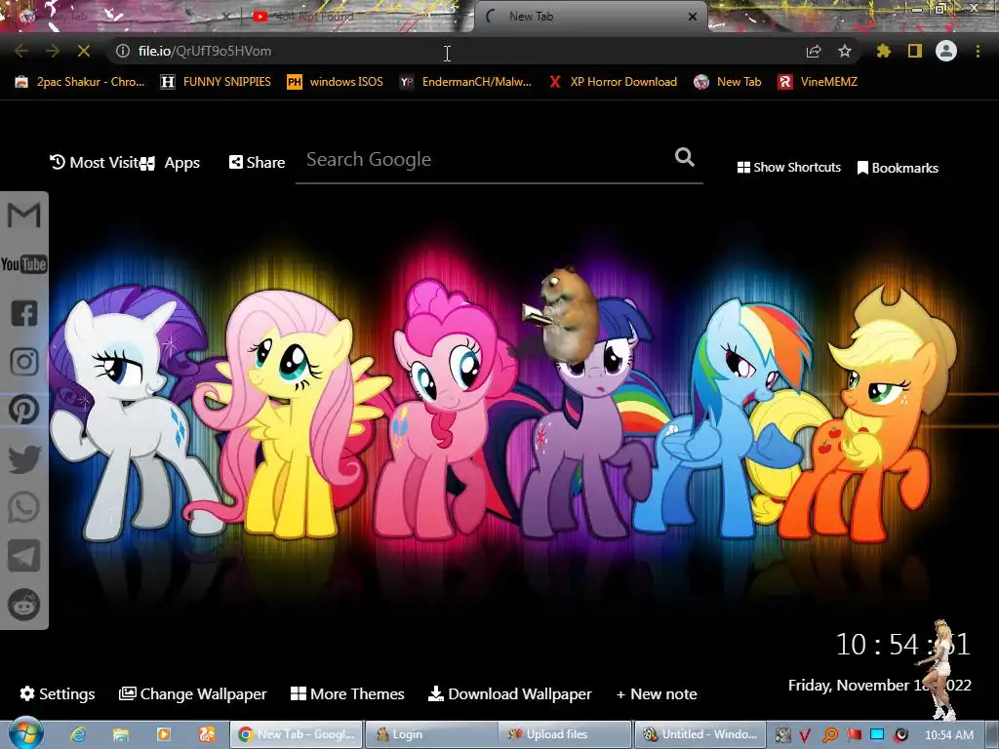This screenshot has width=999, height=749.
Task: Click the address bar URL
Action: 205,51
